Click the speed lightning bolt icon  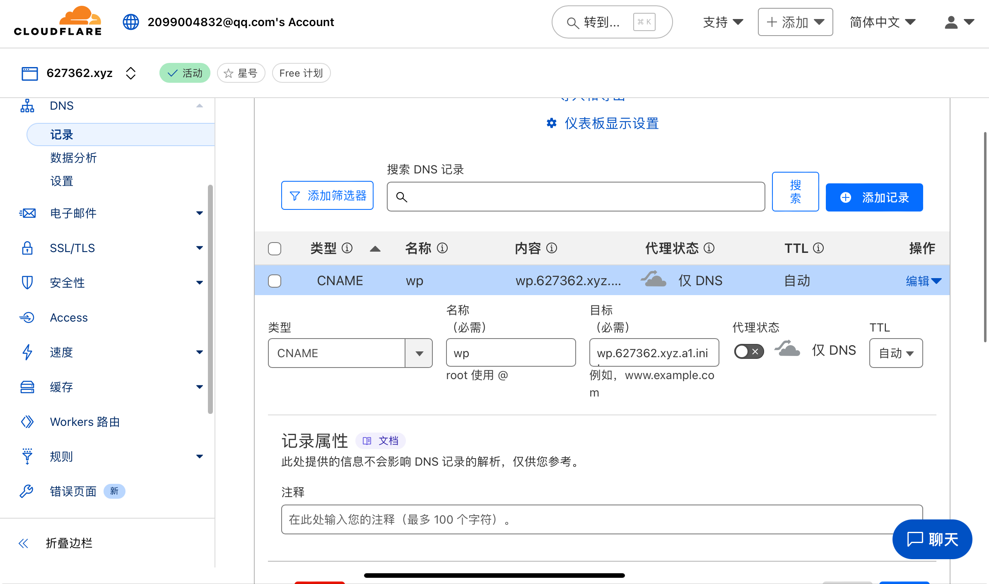click(27, 352)
